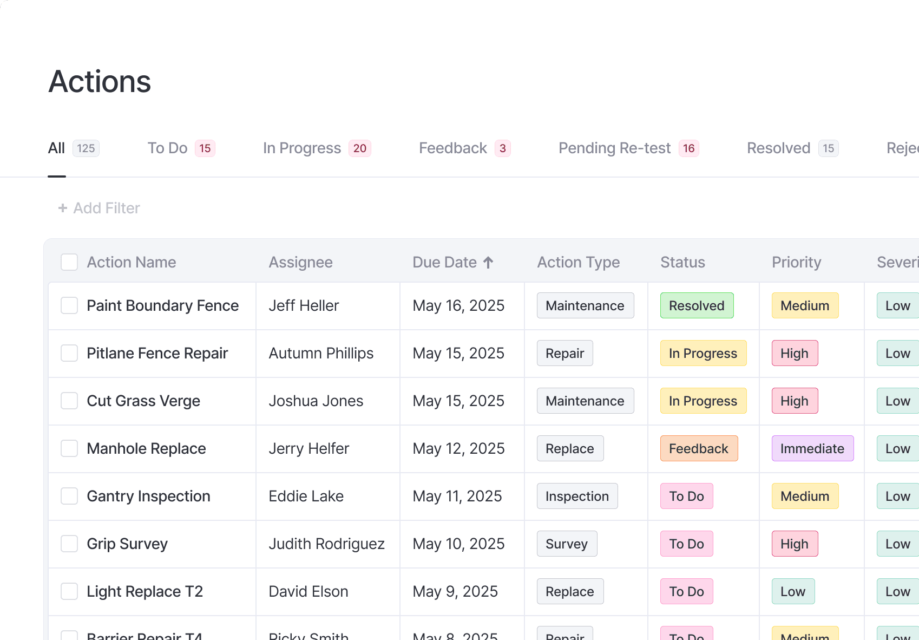Check the Manhole Replace row checkbox
Viewport: 919px width, 640px height.
(x=69, y=448)
